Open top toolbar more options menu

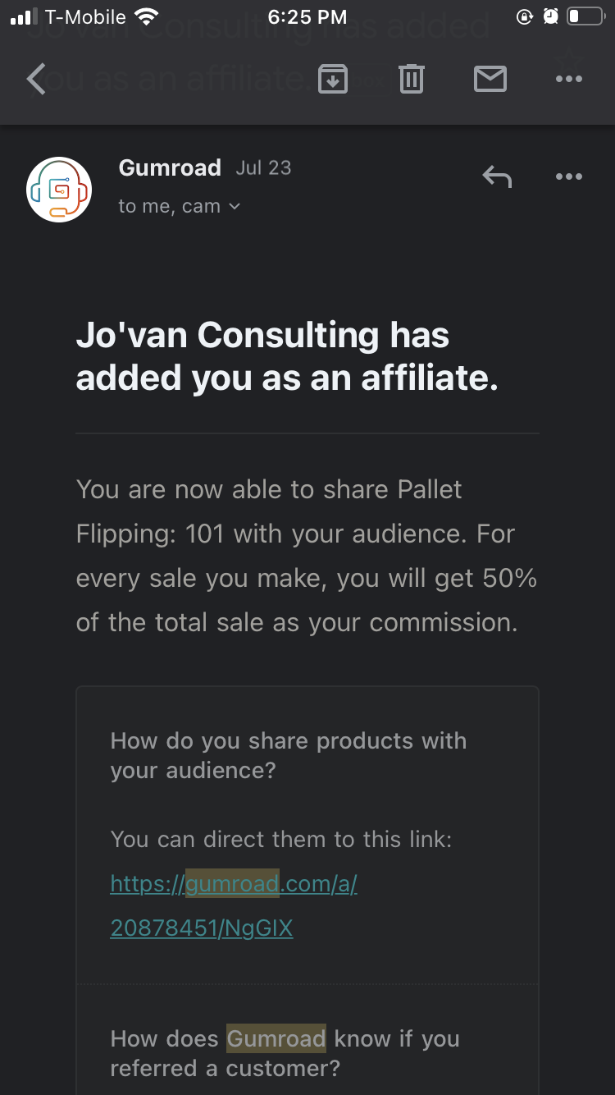(x=568, y=80)
